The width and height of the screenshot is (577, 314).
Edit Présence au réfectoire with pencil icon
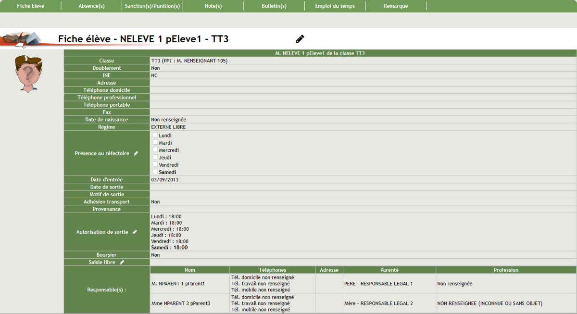pyautogui.click(x=136, y=153)
